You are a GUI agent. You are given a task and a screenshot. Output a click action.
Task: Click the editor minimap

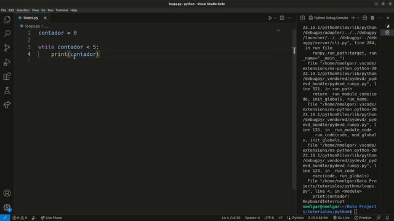click(278, 31)
